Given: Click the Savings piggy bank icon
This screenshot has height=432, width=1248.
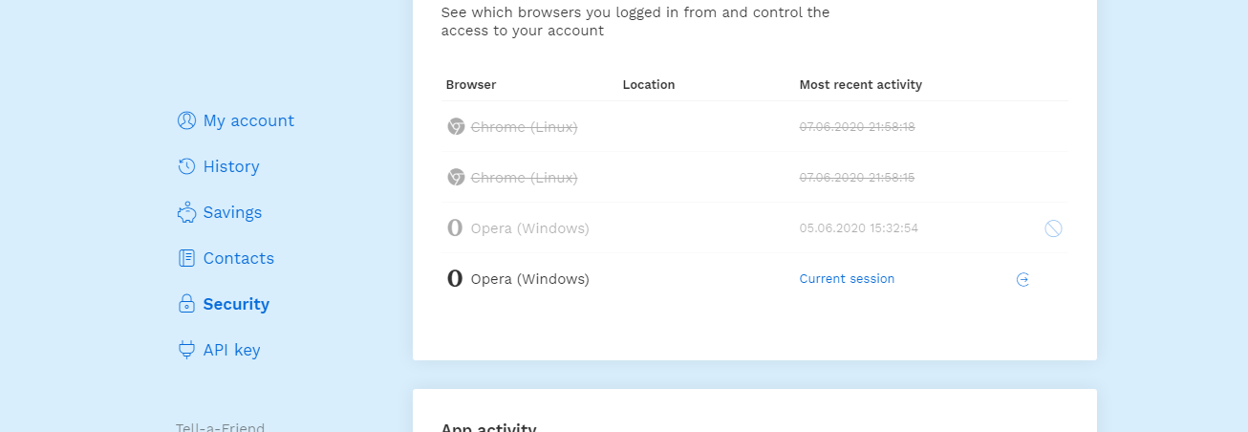Looking at the screenshot, I should click(x=186, y=212).
